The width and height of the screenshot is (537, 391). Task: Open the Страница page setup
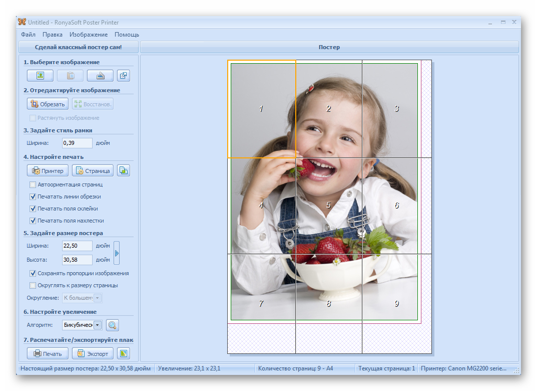tap(93, 170)
